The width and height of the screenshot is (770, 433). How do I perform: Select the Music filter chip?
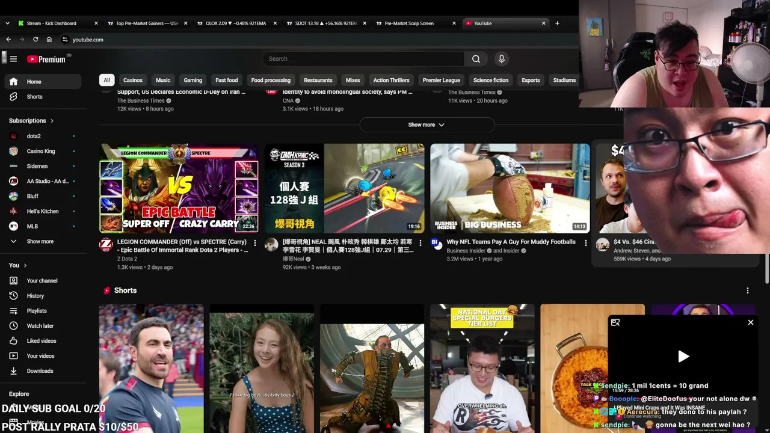coord(163,80)
